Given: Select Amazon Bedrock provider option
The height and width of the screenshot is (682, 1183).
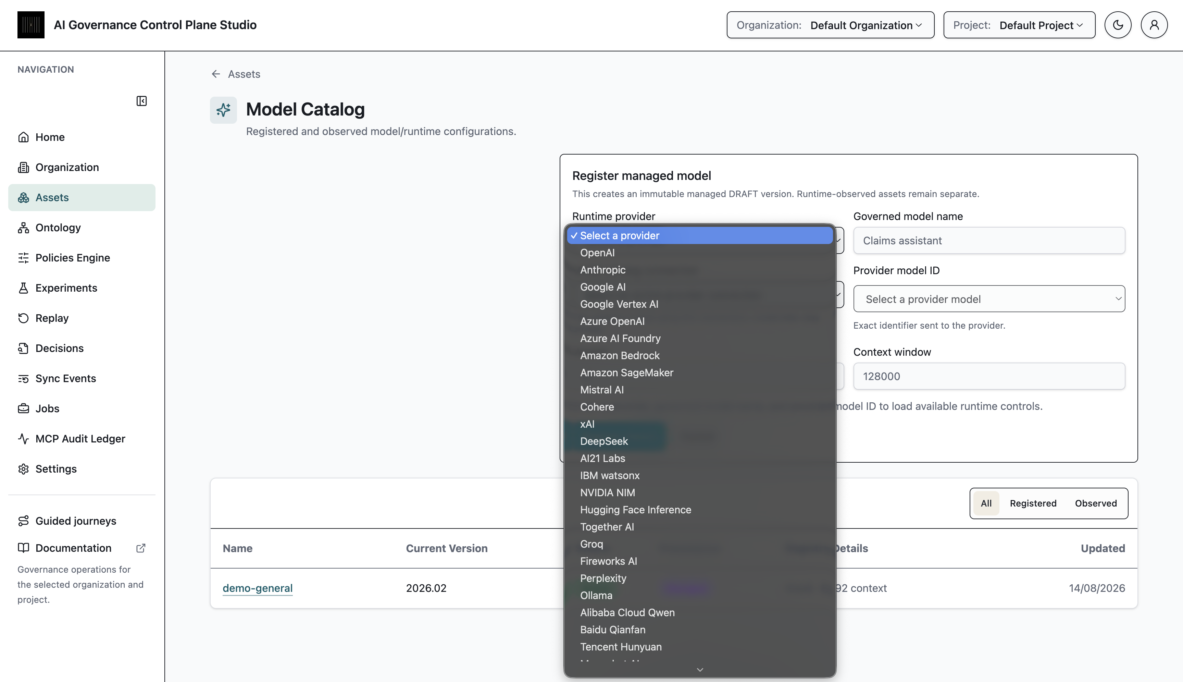Looking at the screenshot, I should 700,355.
